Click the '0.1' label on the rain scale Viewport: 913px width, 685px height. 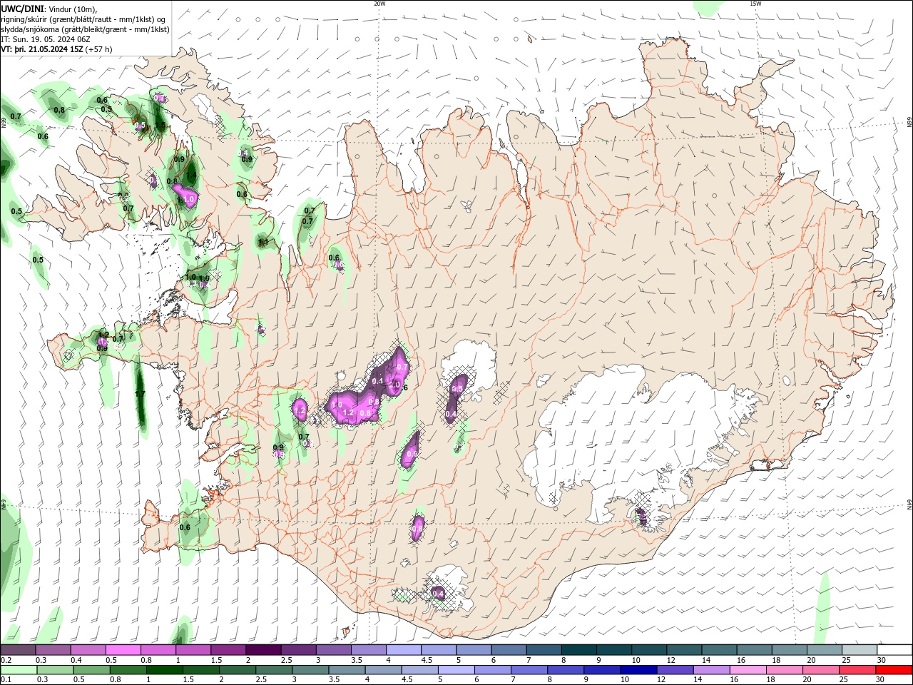[x=6, y=680]
